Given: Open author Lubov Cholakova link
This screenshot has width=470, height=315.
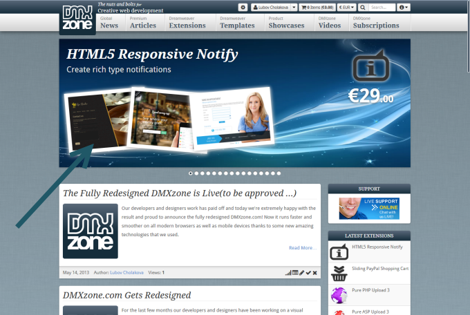Looking at the screenshot, I should 126,272.
